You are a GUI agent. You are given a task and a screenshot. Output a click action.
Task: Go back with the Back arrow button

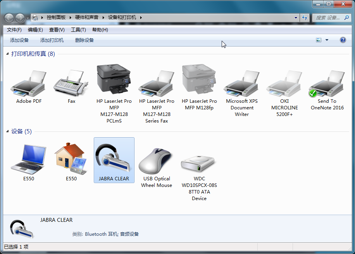[9, 18]
